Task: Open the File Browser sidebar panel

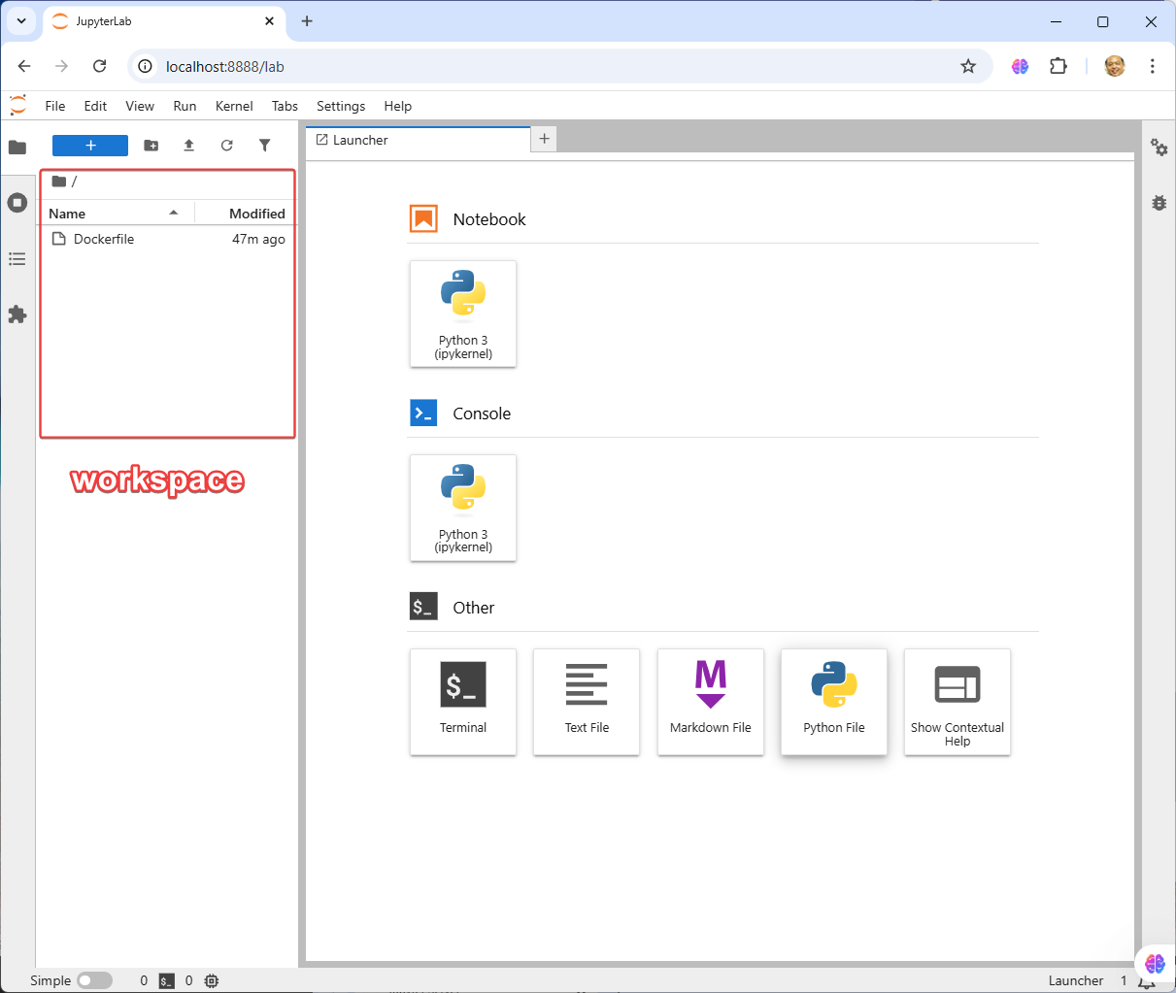Action: click(x=17, y=148)
